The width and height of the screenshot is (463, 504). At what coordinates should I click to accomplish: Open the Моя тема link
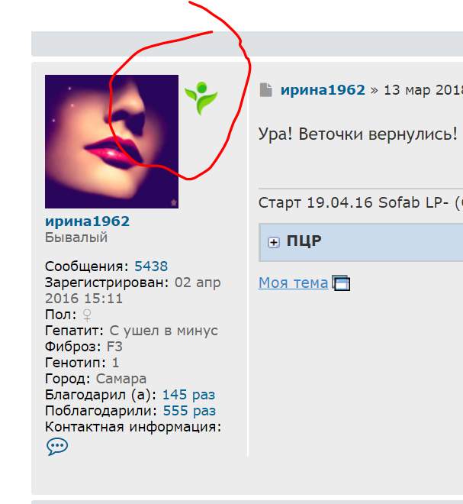[293, 283]
